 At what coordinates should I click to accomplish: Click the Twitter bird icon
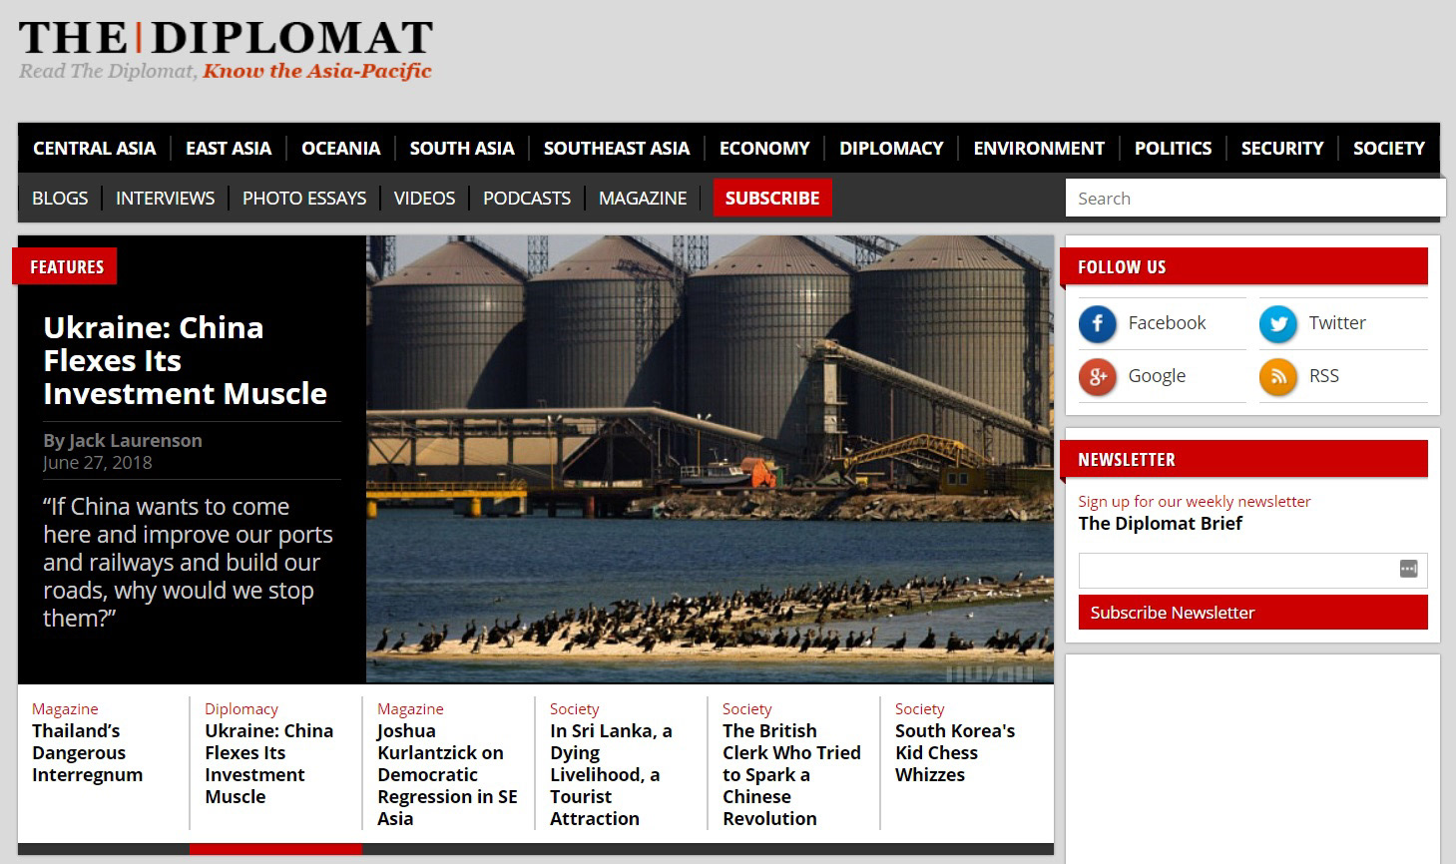pyautogui.click(x=1278, y=323)
